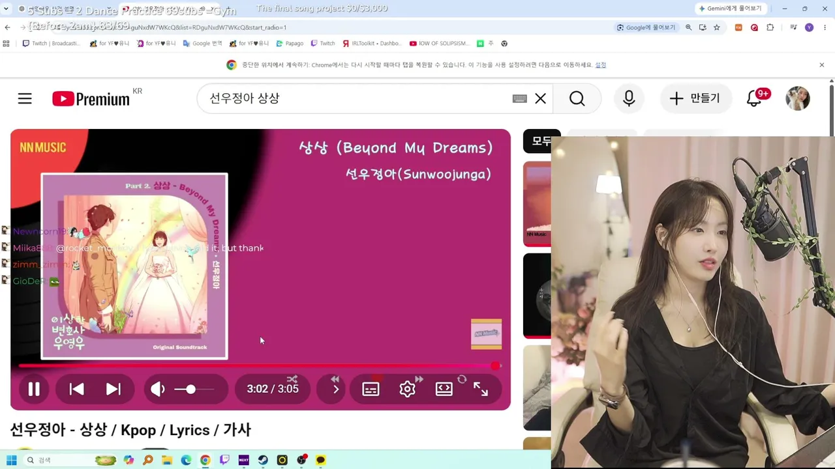Bookmark this page with the star
The height and width of the screenshot is (469, 835).
click(716, 27)
